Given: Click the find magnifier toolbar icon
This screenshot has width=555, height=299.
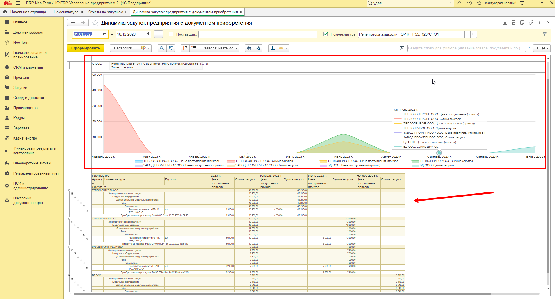Looking at the screenshot, I should tap(162, 48).
